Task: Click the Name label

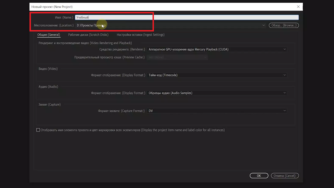Action: (64, 17)
